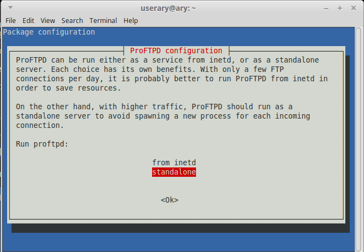Click the 'Package configuration' header text

49,32
